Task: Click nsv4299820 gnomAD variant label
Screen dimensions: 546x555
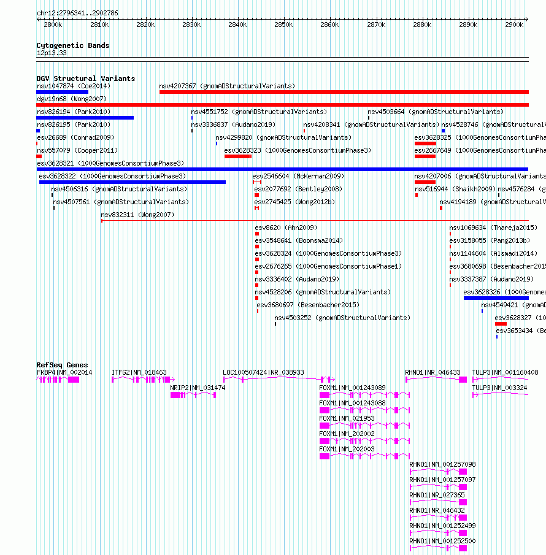Action: pyautogui.click(x=283, y=137)
